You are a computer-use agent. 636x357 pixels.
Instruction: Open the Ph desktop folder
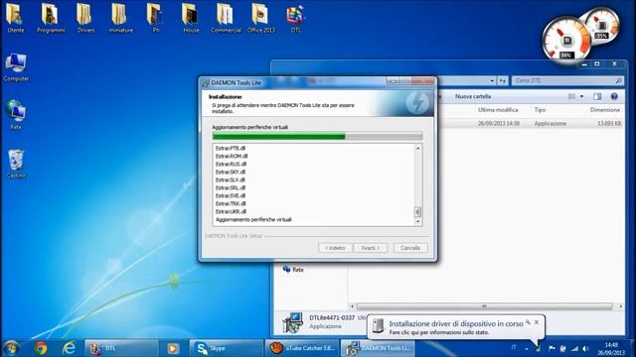pyautogui.click(x=156, y=18)
